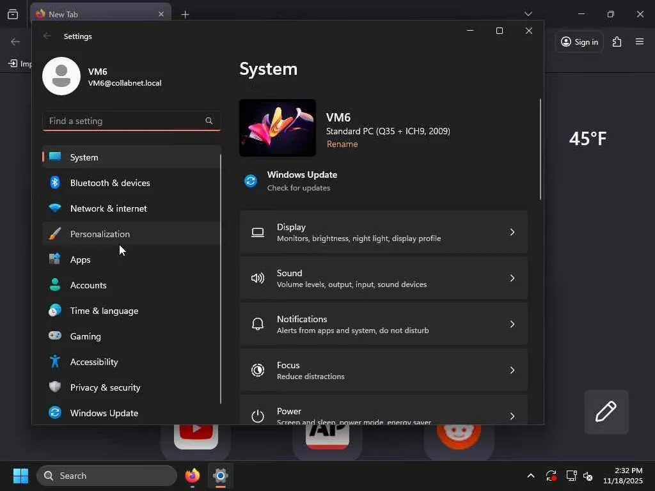Image resolution: width=655 pixels, height=491 pixels.
Task: Select Gaming category label
Action: coord(85,336)
